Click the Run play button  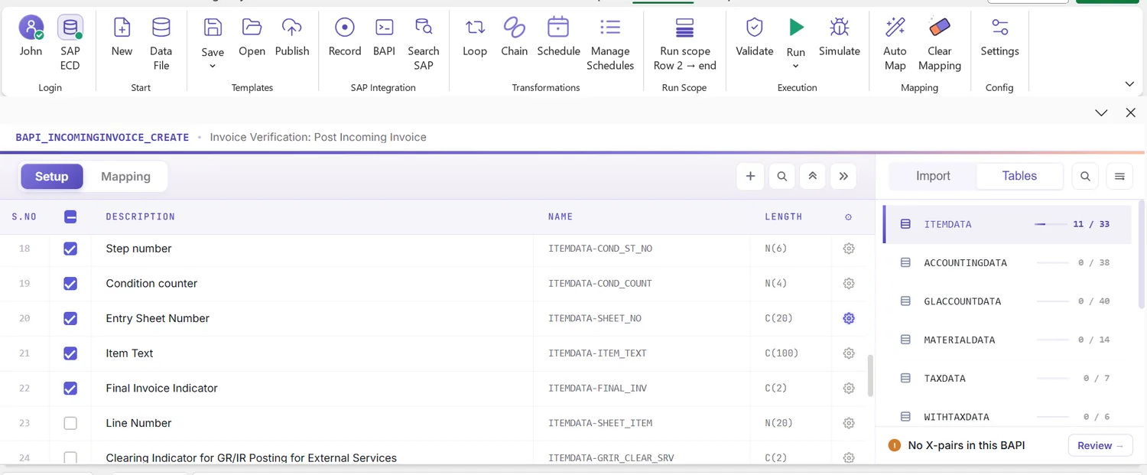[x=796, y=28]
